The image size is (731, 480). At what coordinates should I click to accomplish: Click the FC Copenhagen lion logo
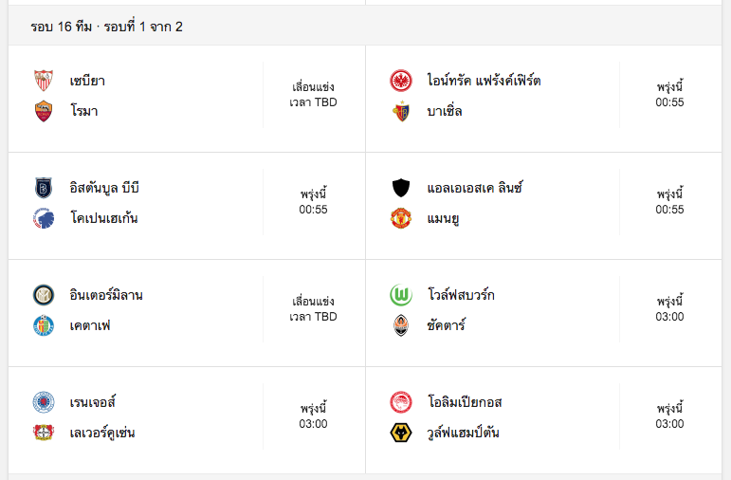tap(44, 218)
